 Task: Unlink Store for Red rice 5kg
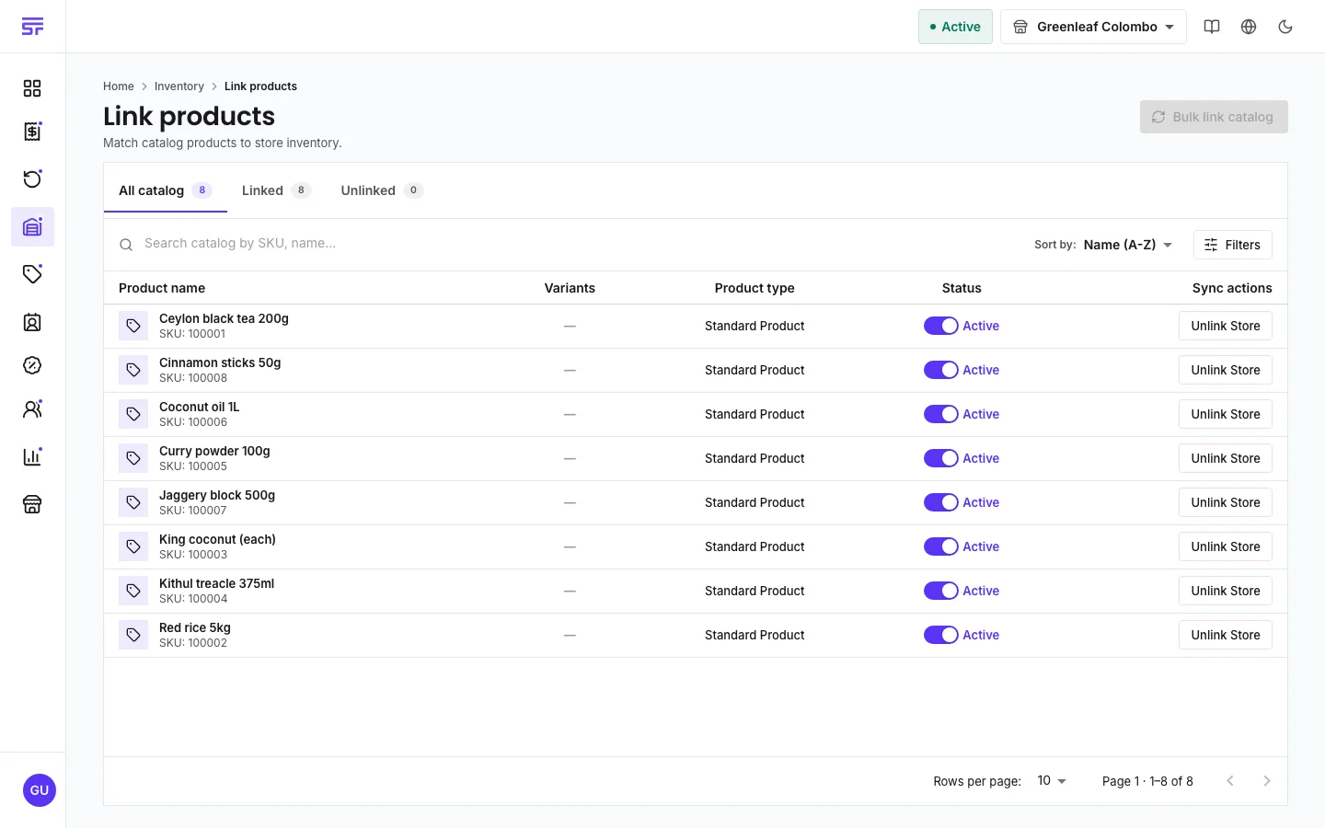point(1226,635)
